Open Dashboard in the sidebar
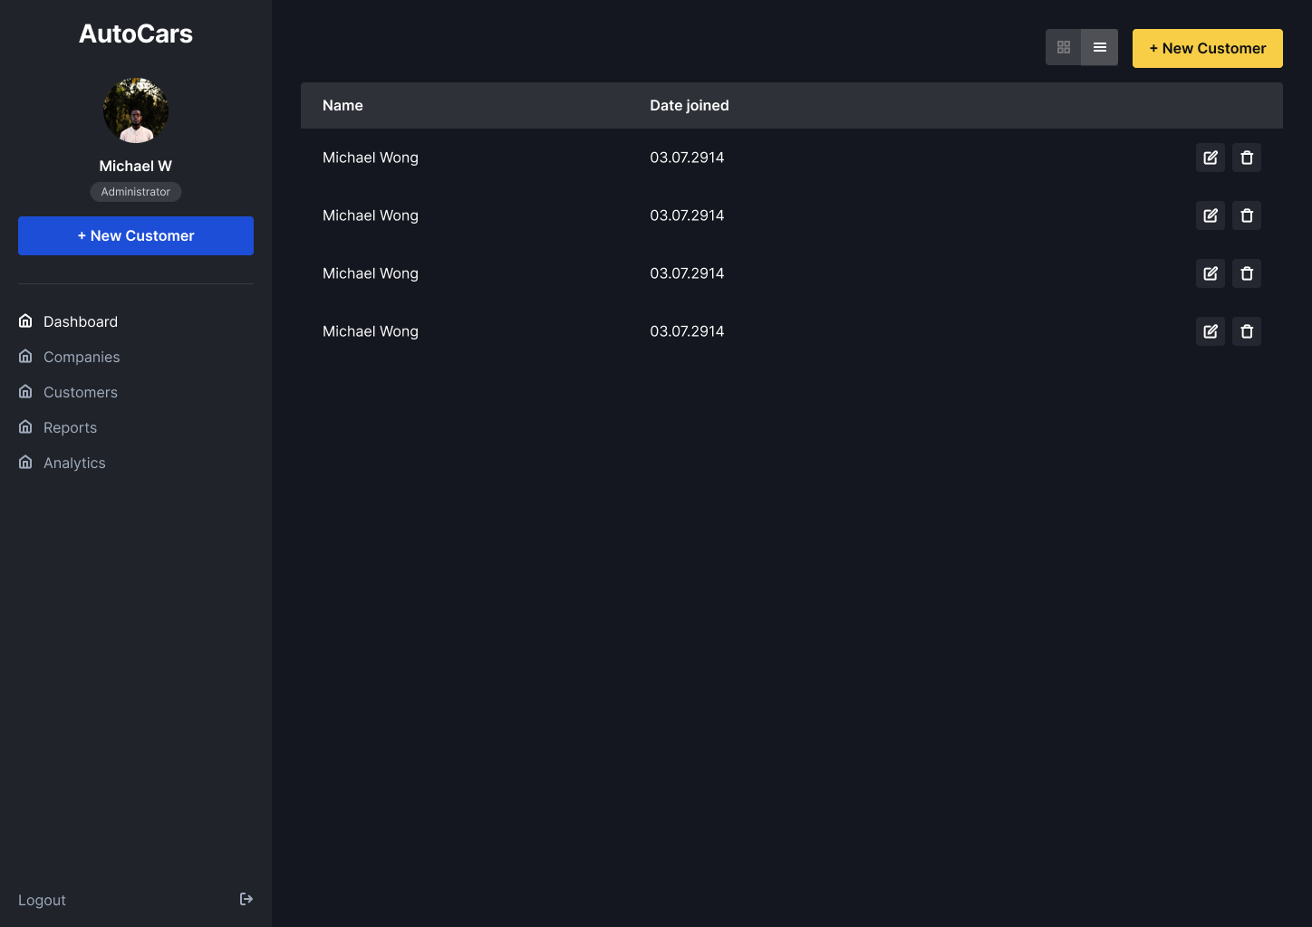 pyautogui.click(x=80, y=321)
